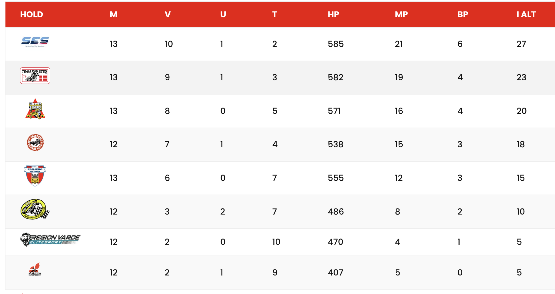Select the U draws column header
Viewport: 555px width, 294px height.
[x=223, y=15]
